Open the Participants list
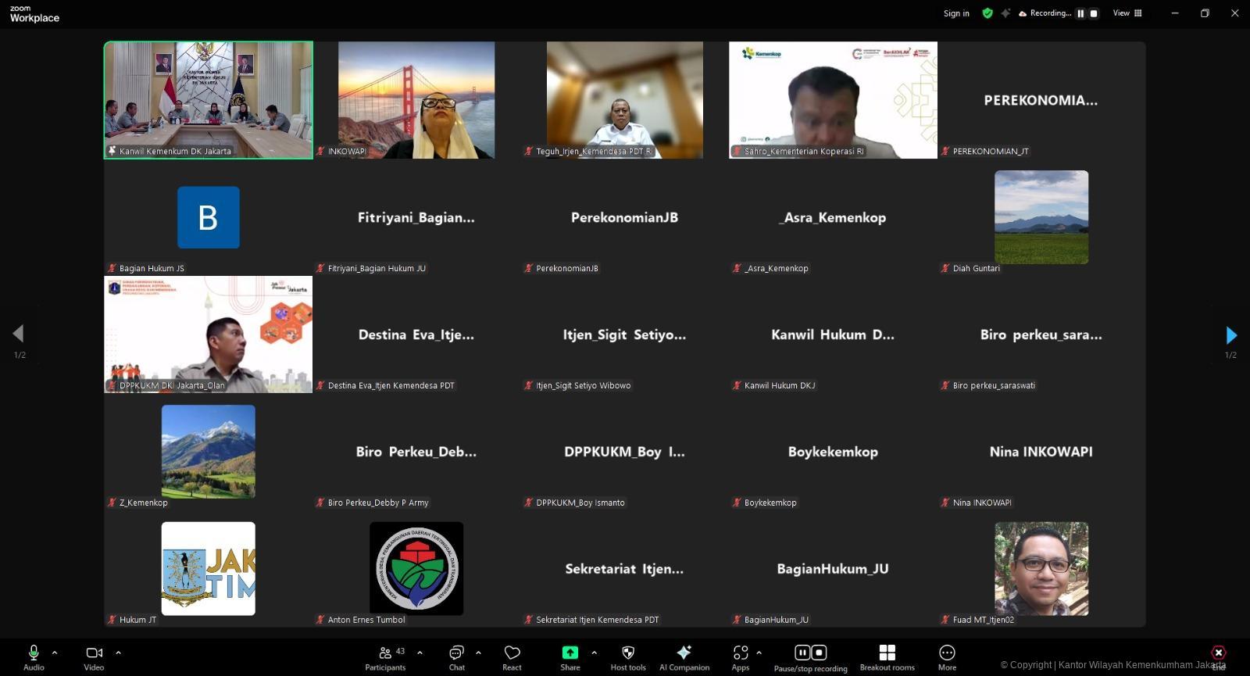The height and width of the screenshot is (676, 1250). click(385, 656)
